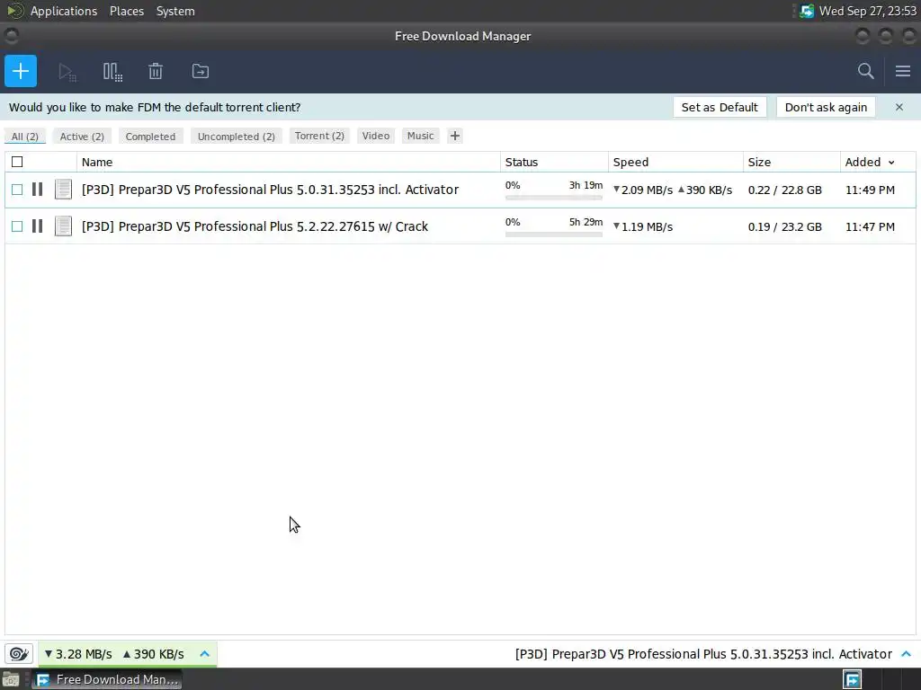Open the Music filter tab
921x690 pixels.
point(421,137)
